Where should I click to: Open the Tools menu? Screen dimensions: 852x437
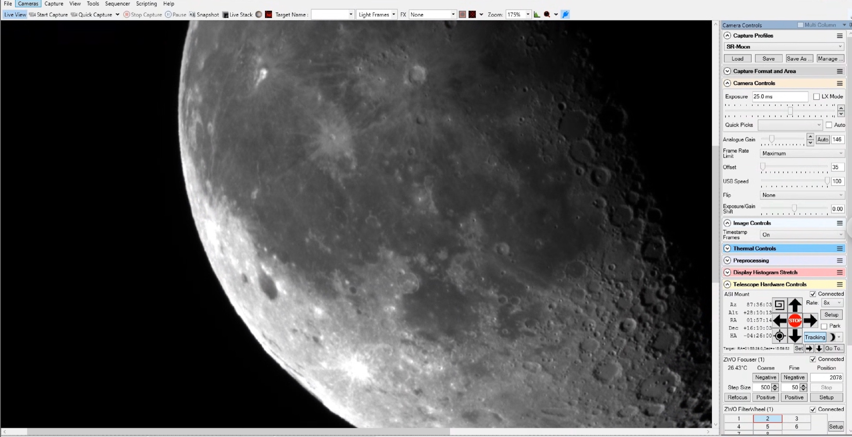[93, 3]
